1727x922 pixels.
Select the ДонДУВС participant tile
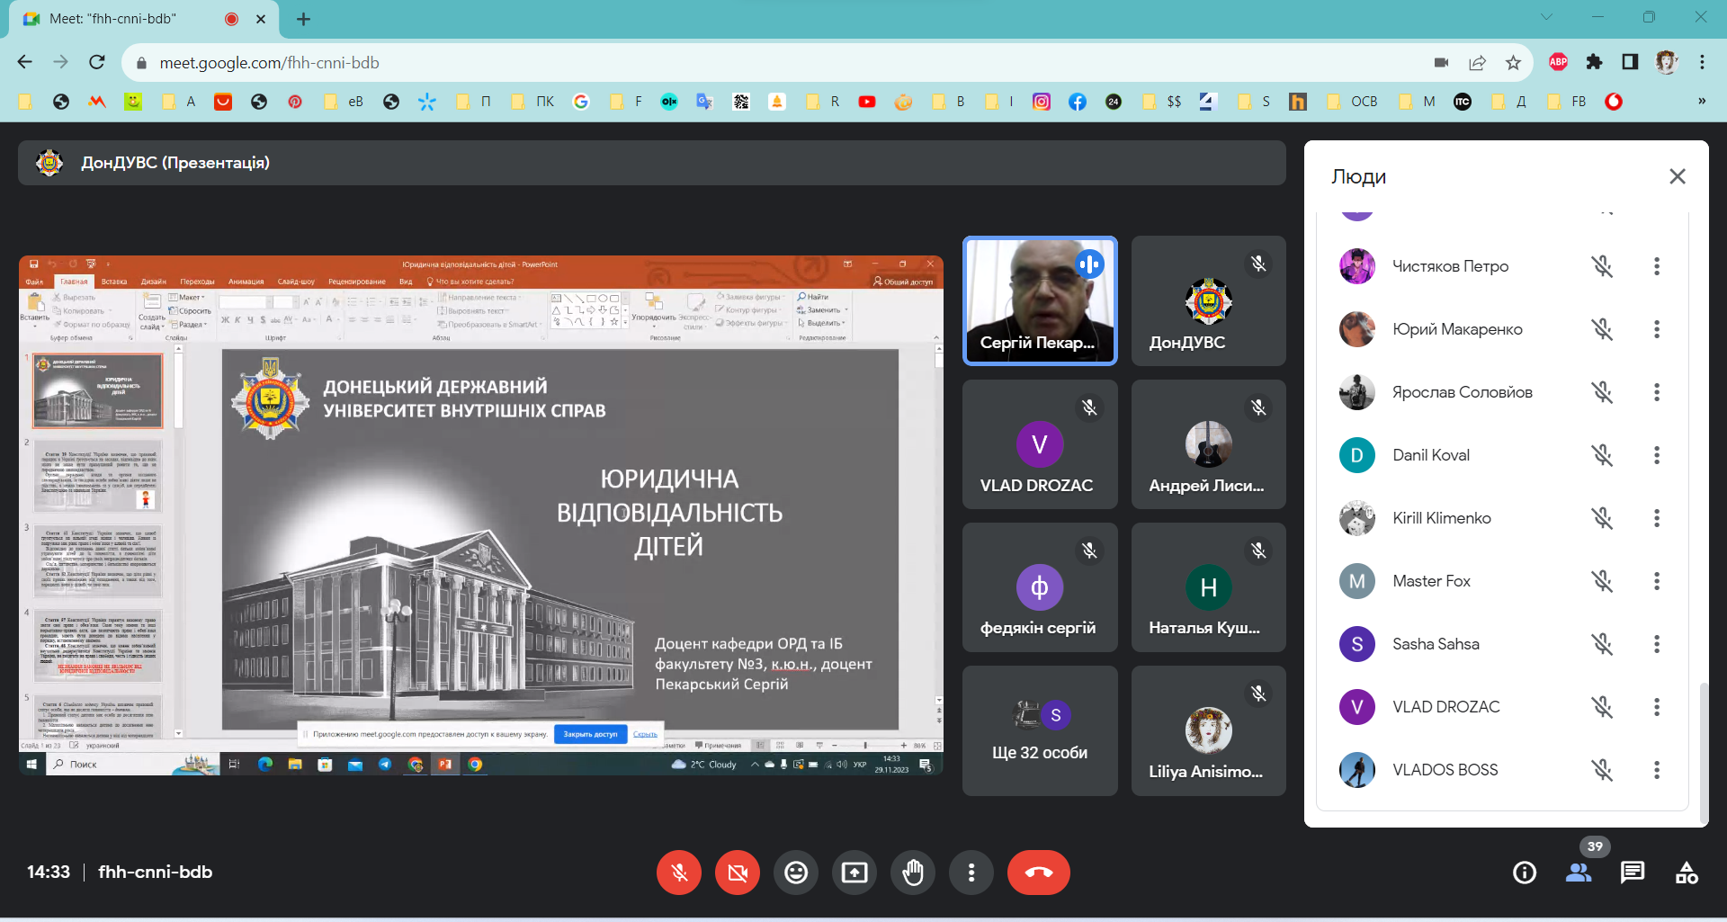[x=1209, y=300]
